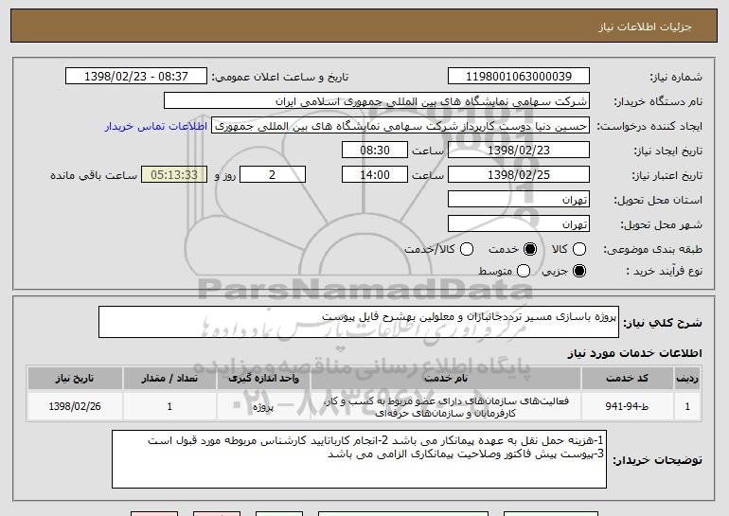This screenshot has width=729, height=516.
Task: Click the جزئیات اطلاعات نیاز header title
Action: (645, 27)
